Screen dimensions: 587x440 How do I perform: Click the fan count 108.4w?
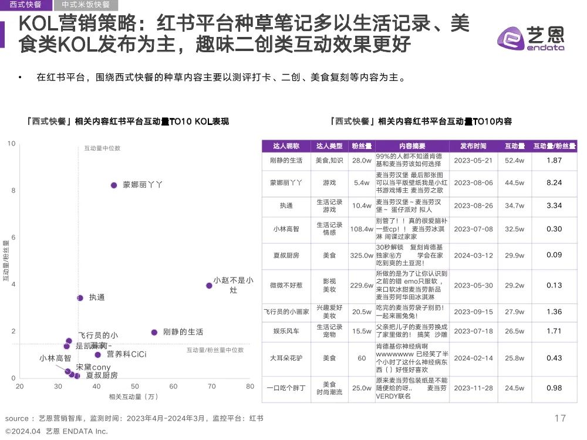click(362, 229)
